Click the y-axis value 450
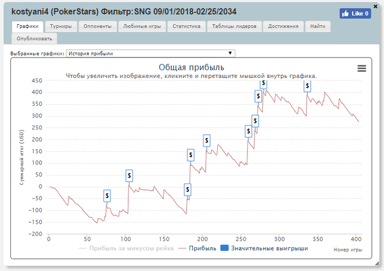Viewport: 384px width, 271px height. (37, 81)
